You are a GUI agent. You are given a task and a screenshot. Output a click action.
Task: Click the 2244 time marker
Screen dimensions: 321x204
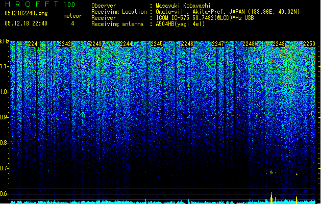pyautogui.click(x=126, y=44)
